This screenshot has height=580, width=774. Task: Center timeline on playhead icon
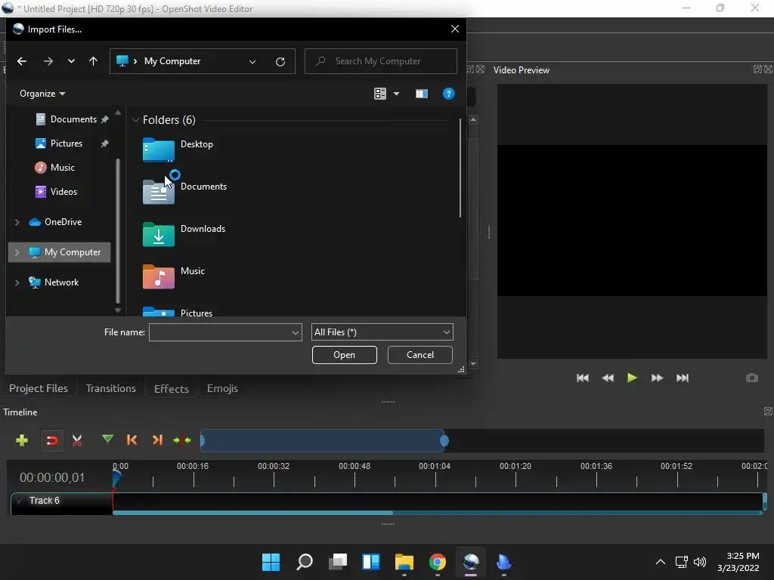click(182, 440)
